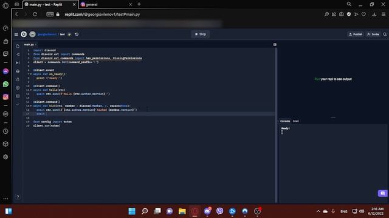Viewport: 389px width, 218px height.
Task: Click the address bar URL
Action: (x=102, y=15)
